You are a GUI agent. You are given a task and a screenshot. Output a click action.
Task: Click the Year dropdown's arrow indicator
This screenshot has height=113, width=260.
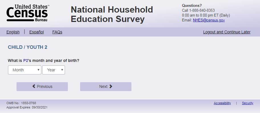(x=62, y=70)
